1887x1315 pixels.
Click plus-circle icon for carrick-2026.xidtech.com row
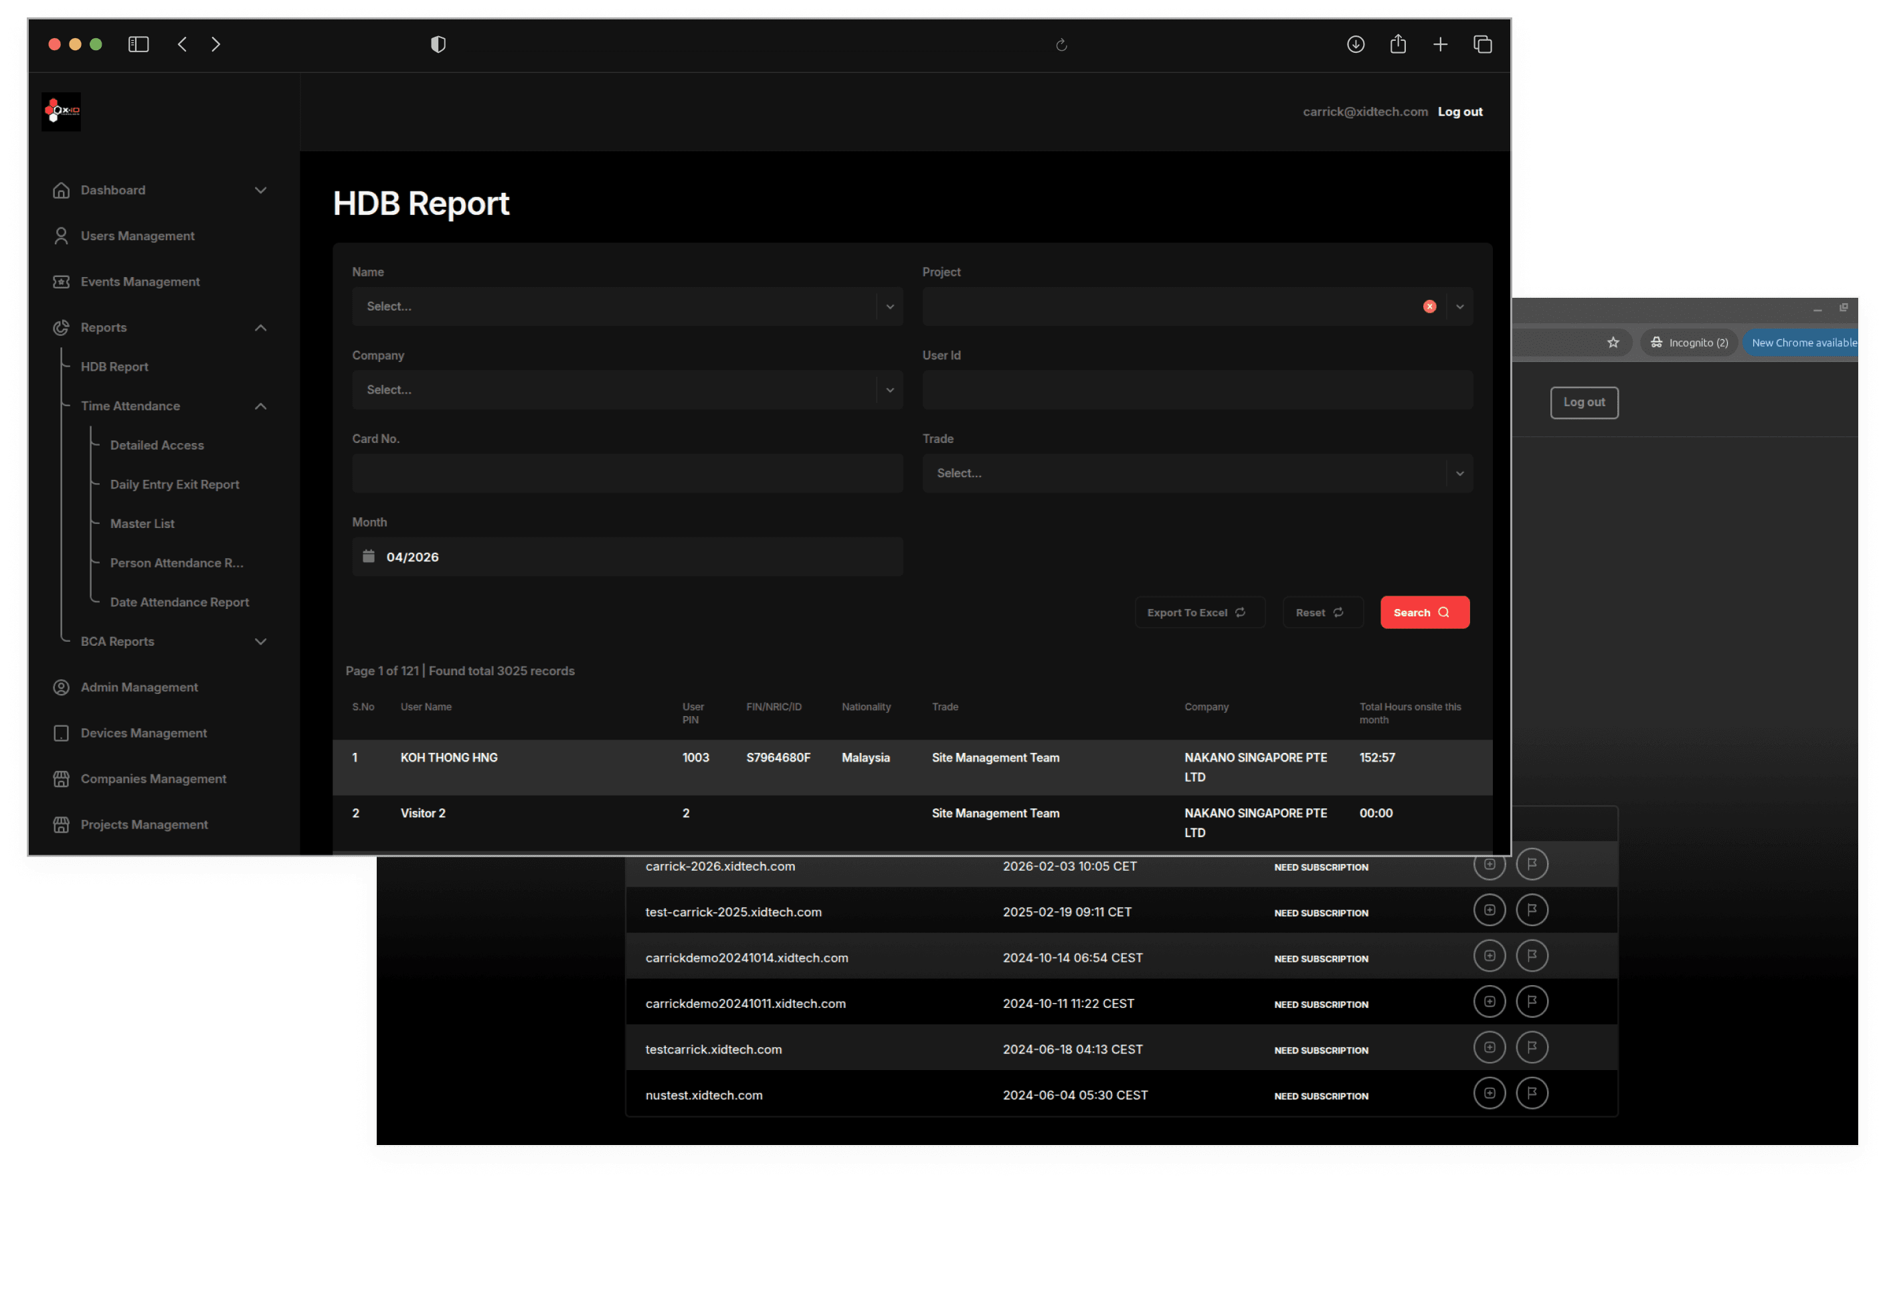(x=1490, y=865)
